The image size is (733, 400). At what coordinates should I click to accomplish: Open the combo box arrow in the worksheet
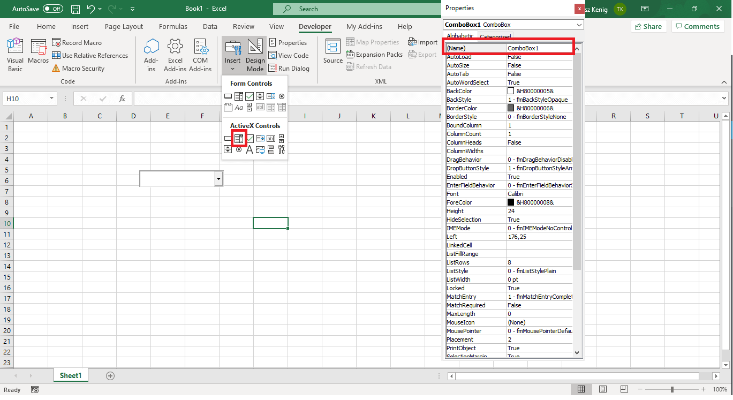coord(218,179)
